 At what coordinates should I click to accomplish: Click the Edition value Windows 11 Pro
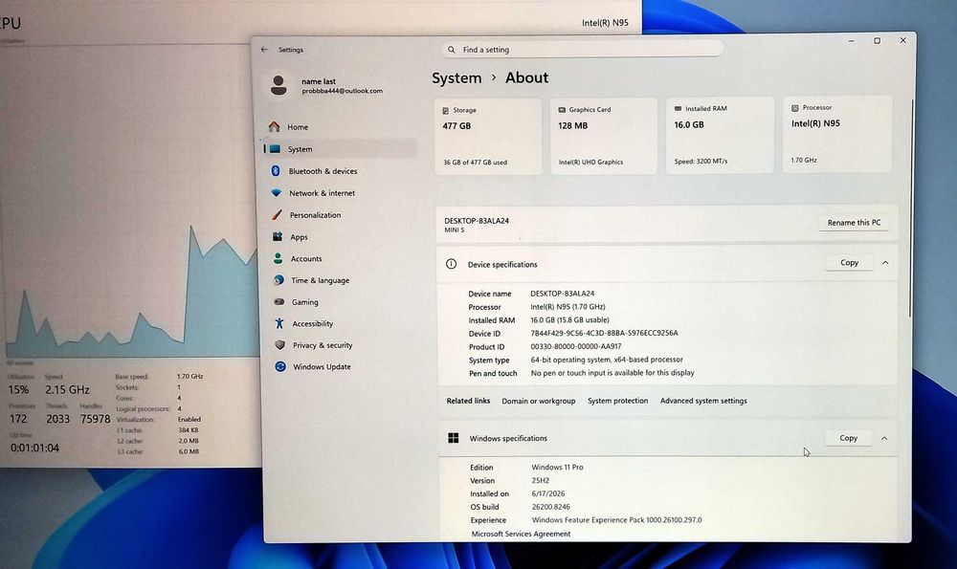point(557,467)
